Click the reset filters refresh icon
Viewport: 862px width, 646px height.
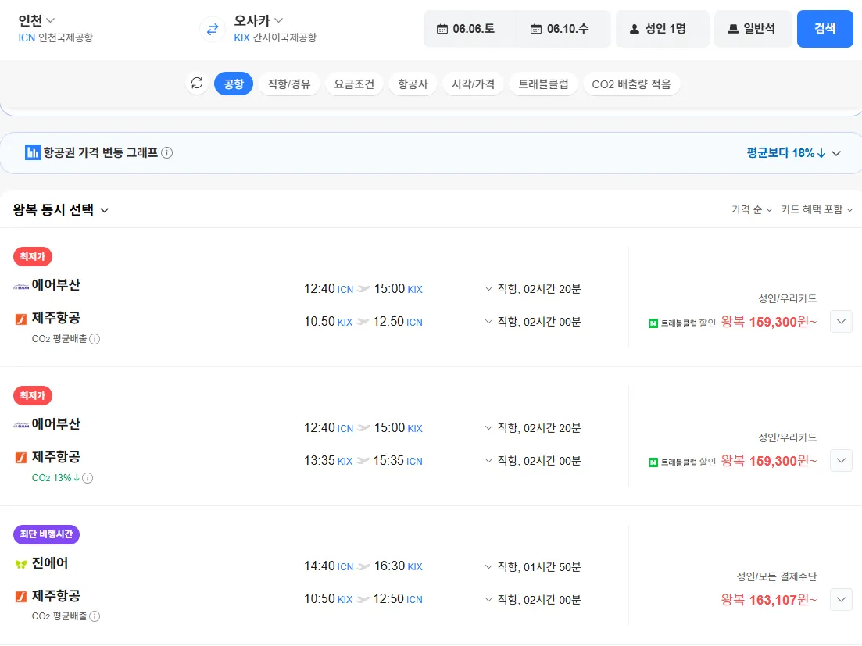pos(197,84)
